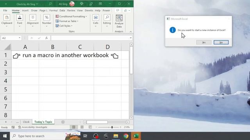This screenshot has width=250, height=140.
Task: Click the macro recording status bar icon
Action: point(13,127)
